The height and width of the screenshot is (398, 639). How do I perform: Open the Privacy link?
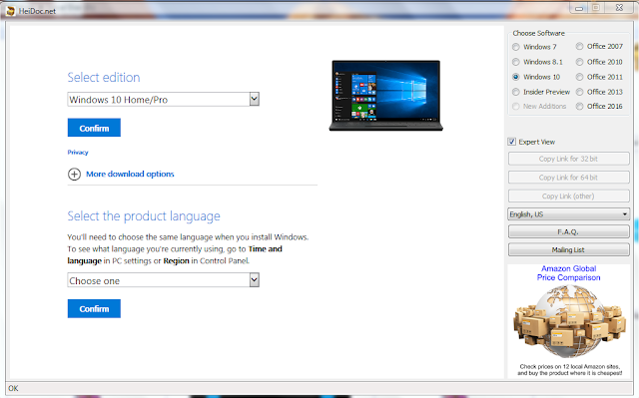tap(78, 153)
